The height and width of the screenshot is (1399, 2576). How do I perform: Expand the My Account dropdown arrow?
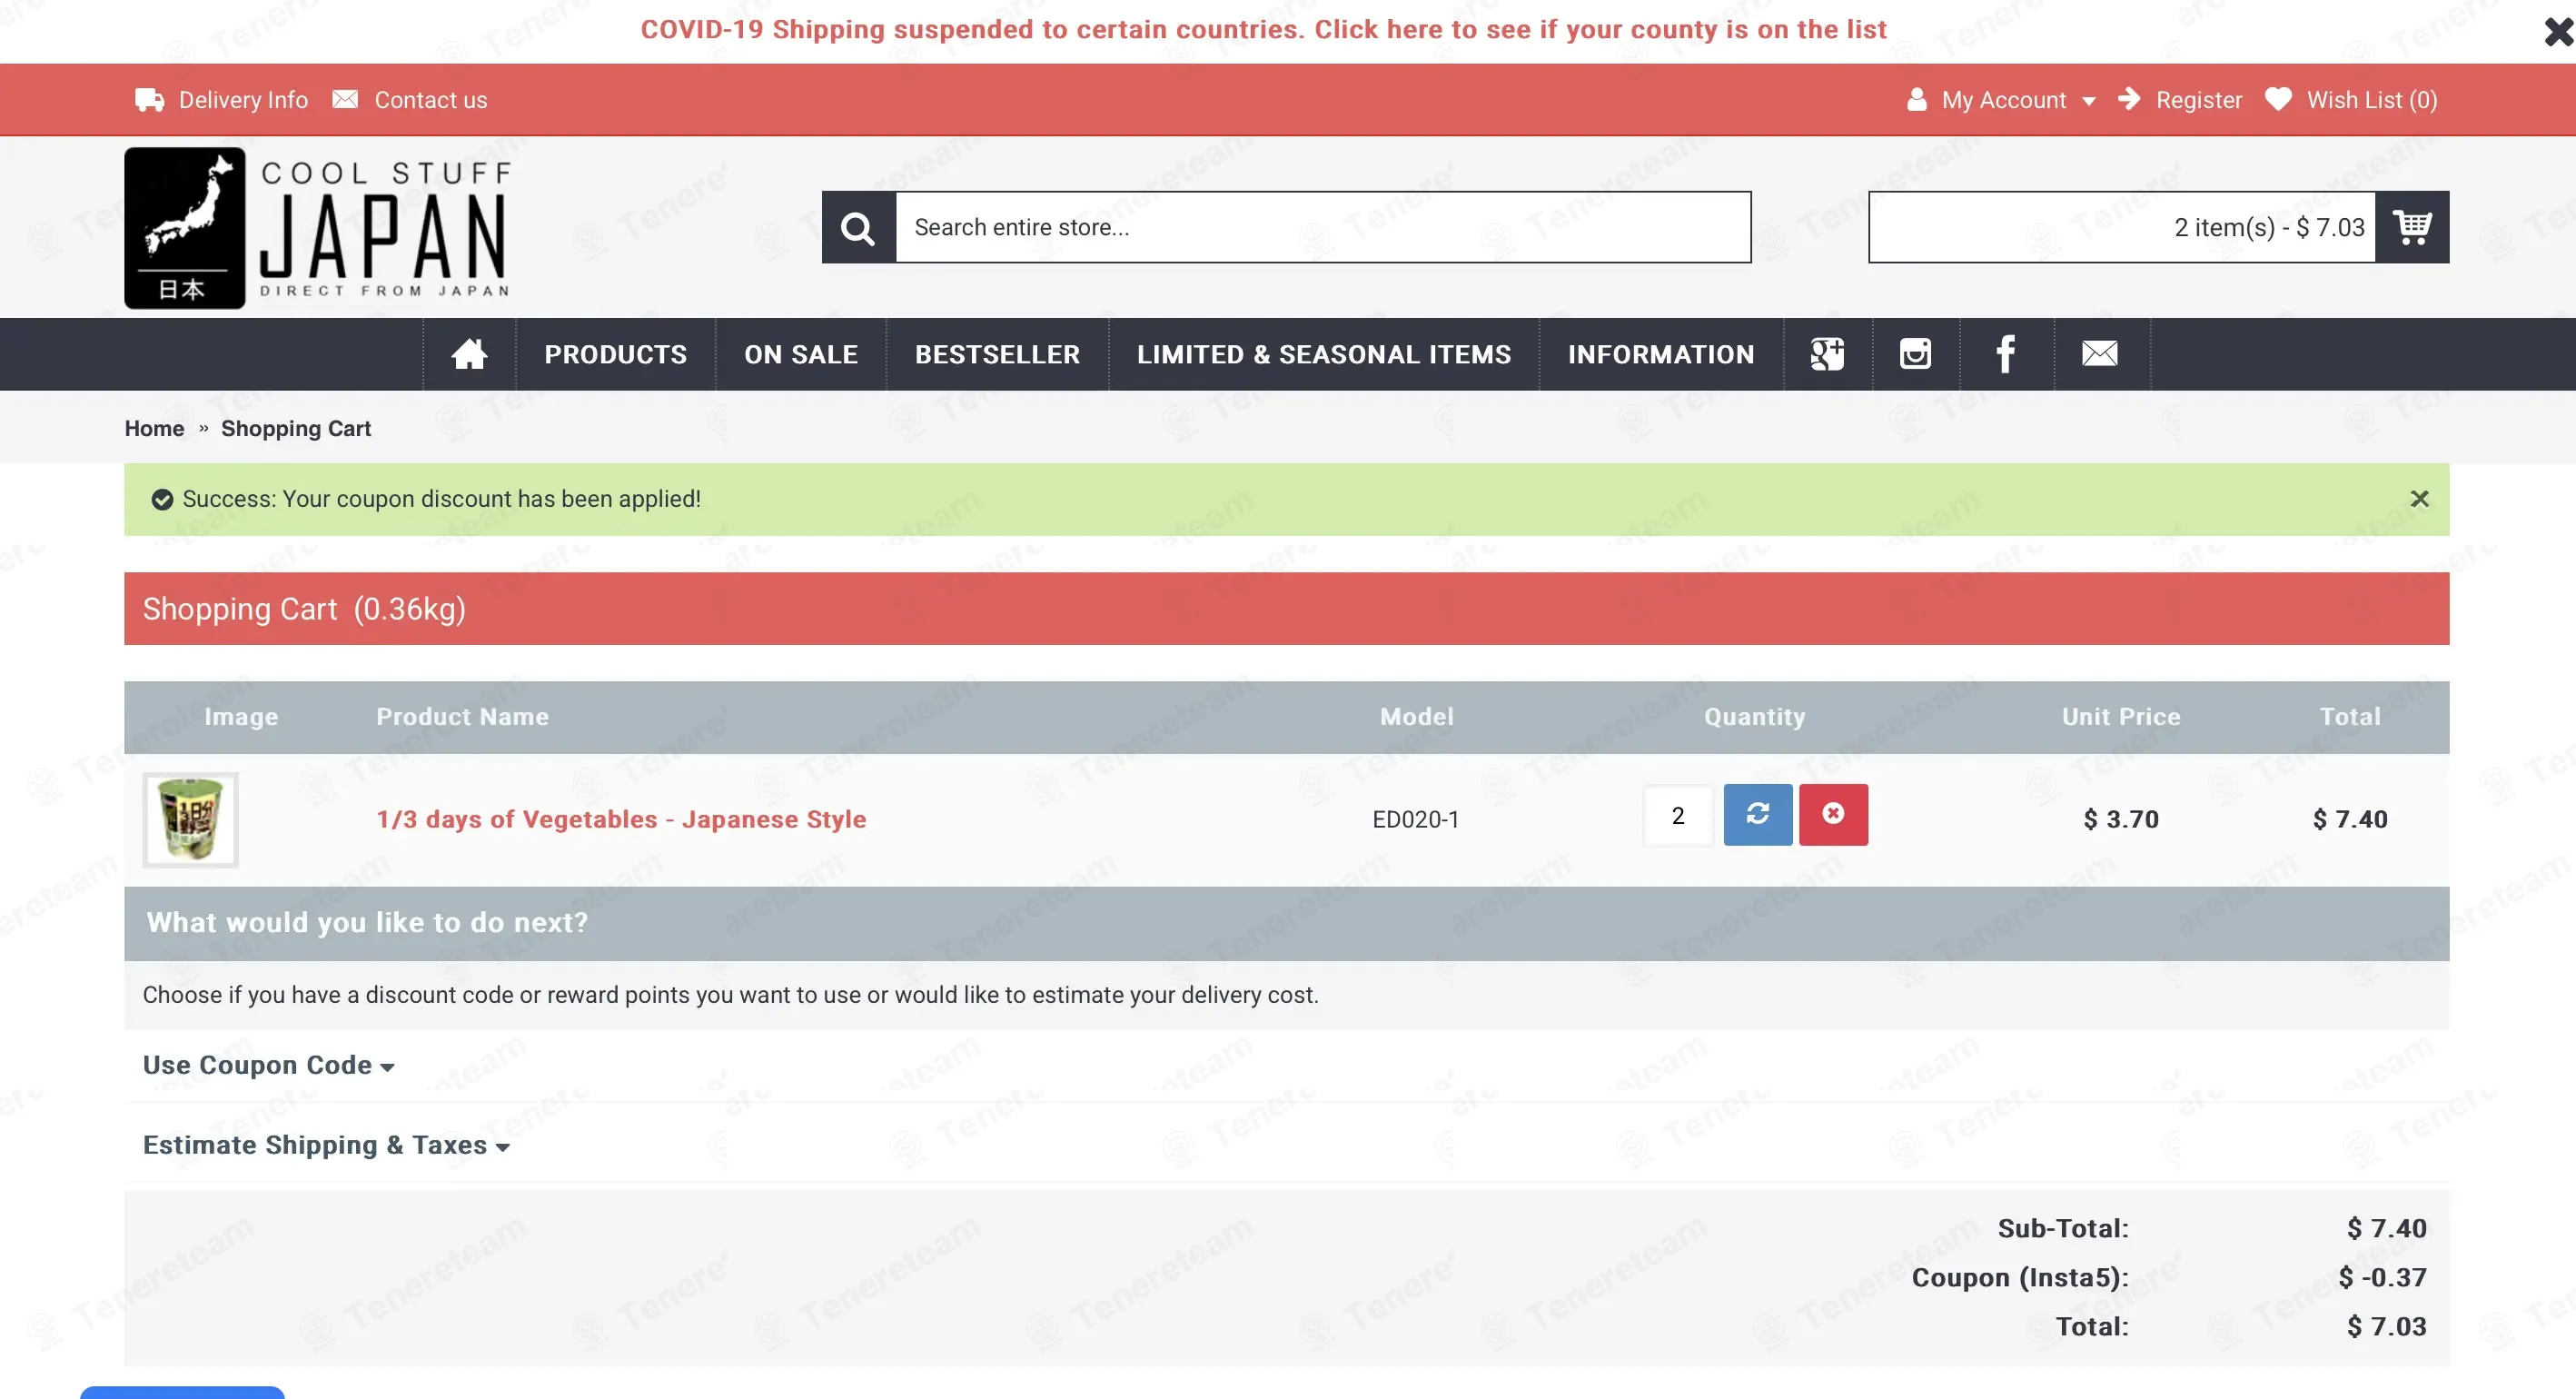2088,101
